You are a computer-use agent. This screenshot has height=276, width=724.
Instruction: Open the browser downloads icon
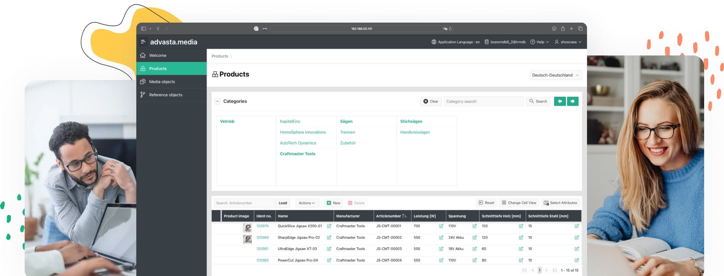click(554, 29)
